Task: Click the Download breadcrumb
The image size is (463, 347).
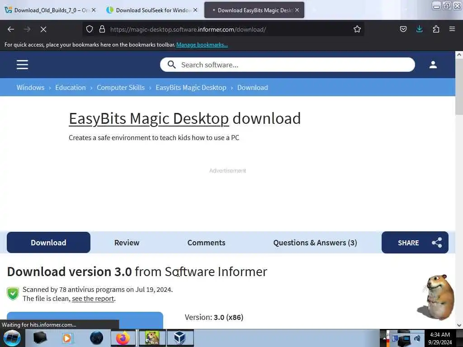Action: 253,87
